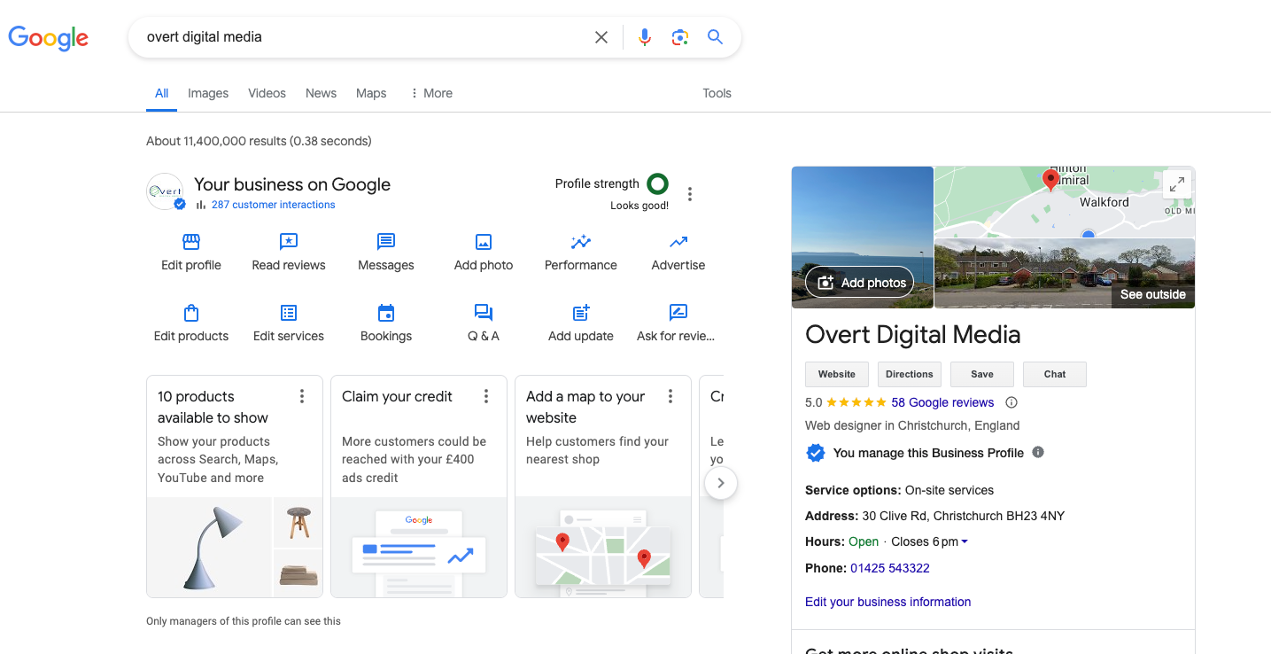The image size is (1271, 654).
Task: Open options menu on 10 products card
Action: [x=302, y=396]
